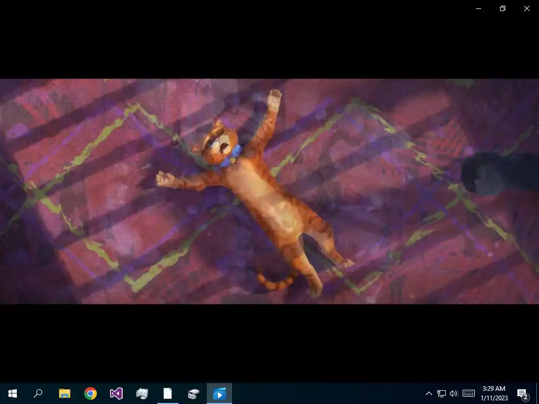This screenshot has width=539, height=404.
Task: Close the video player window
Action: pos(526,8)
